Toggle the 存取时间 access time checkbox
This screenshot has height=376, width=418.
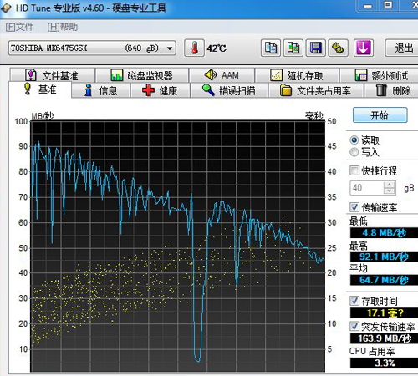click(354, 301)
